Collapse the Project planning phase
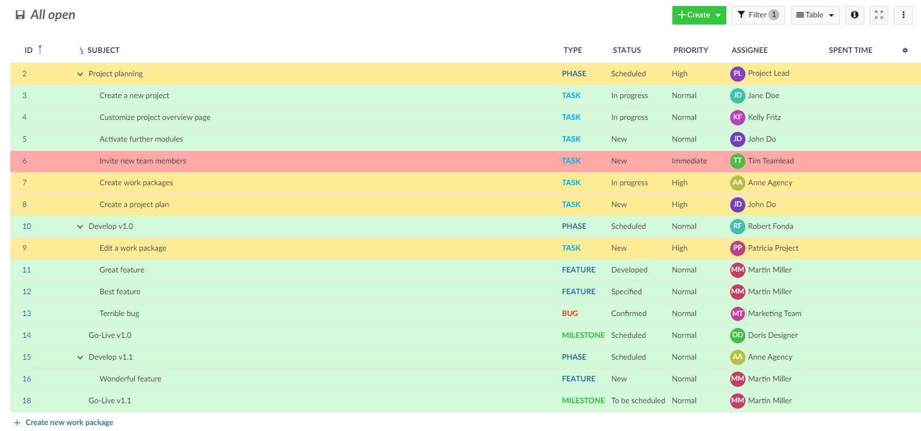The height and width of the screenshot is (431, 921). pos(80,74)
